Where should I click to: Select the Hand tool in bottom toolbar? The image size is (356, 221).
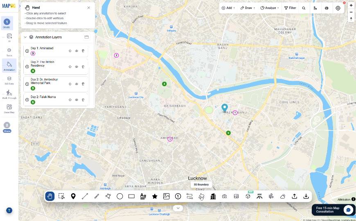[x=50, y=196]
